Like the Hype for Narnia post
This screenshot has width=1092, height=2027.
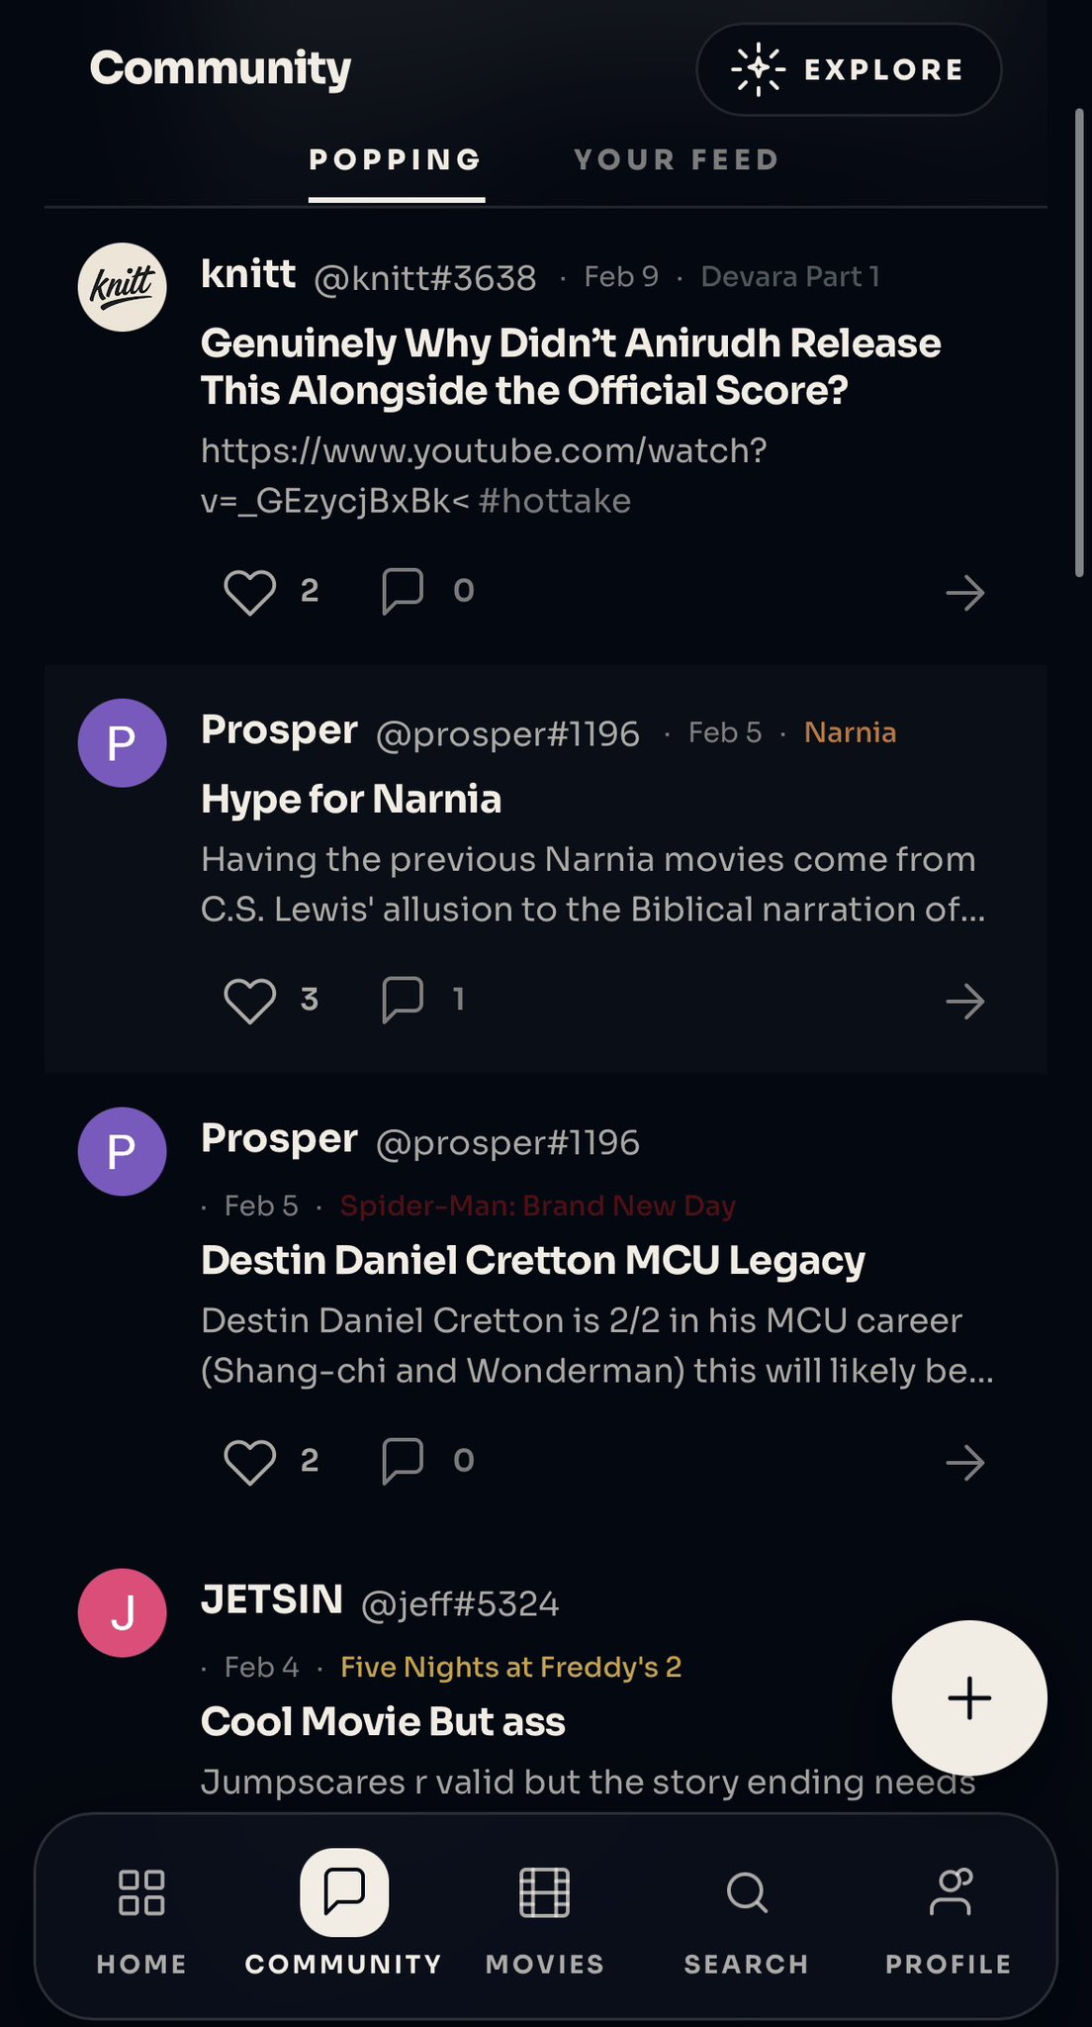249,1000
